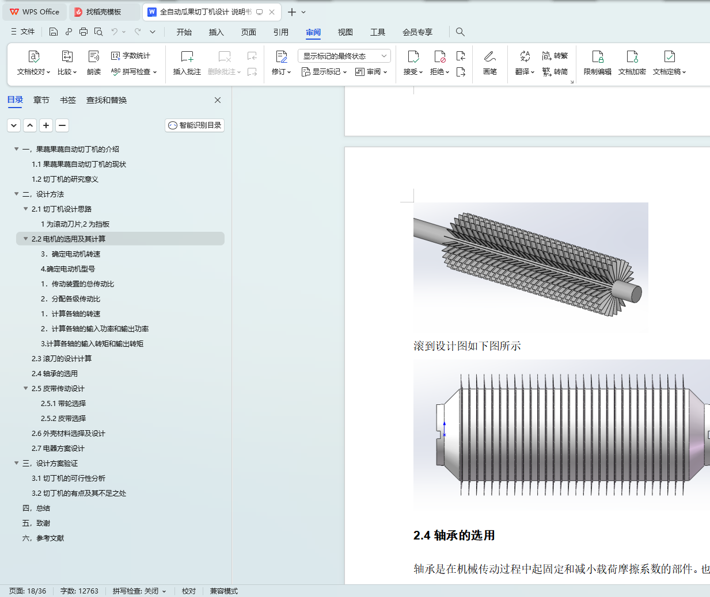
Task: Open the 插入 ribbon tab
Action: (x=217, y=32)
